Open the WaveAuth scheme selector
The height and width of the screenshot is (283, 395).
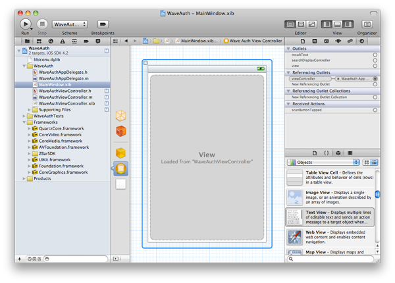pyautogui.click(x=70, y=24)
